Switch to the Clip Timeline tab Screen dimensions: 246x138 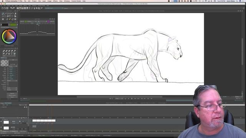pyautogui.click(x=8, y=103)
